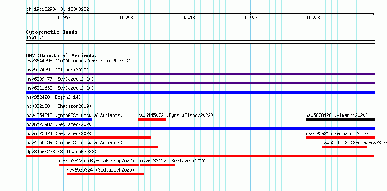Screen dimensions: 387x191
Task: Click the nsv5528225 (ByrskaBishop2022) label
Action: pos(97,161)
